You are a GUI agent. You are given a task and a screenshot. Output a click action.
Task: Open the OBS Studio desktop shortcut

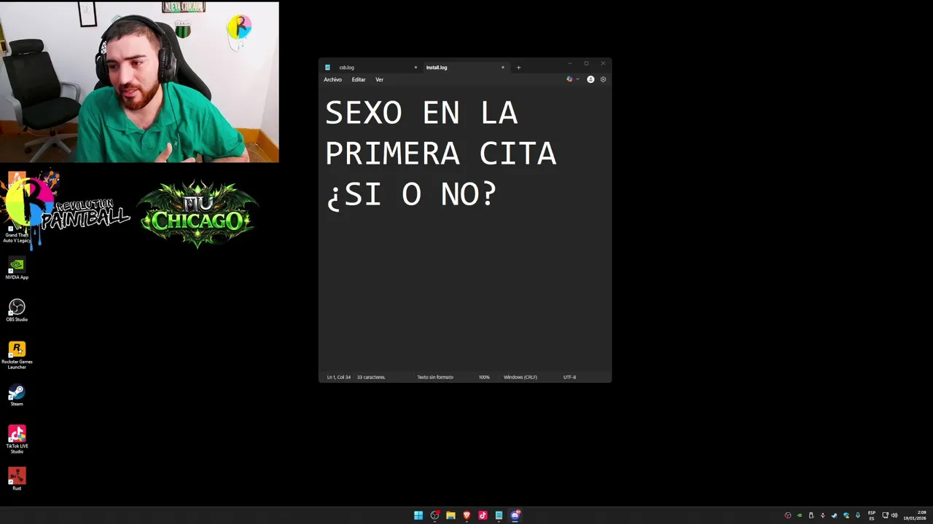[x=17, y=310]
